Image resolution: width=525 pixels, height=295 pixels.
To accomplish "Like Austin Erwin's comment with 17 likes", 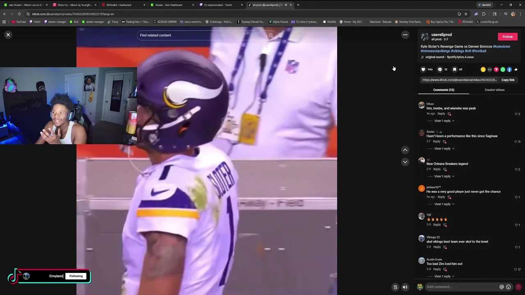I will tap(516, 270).
